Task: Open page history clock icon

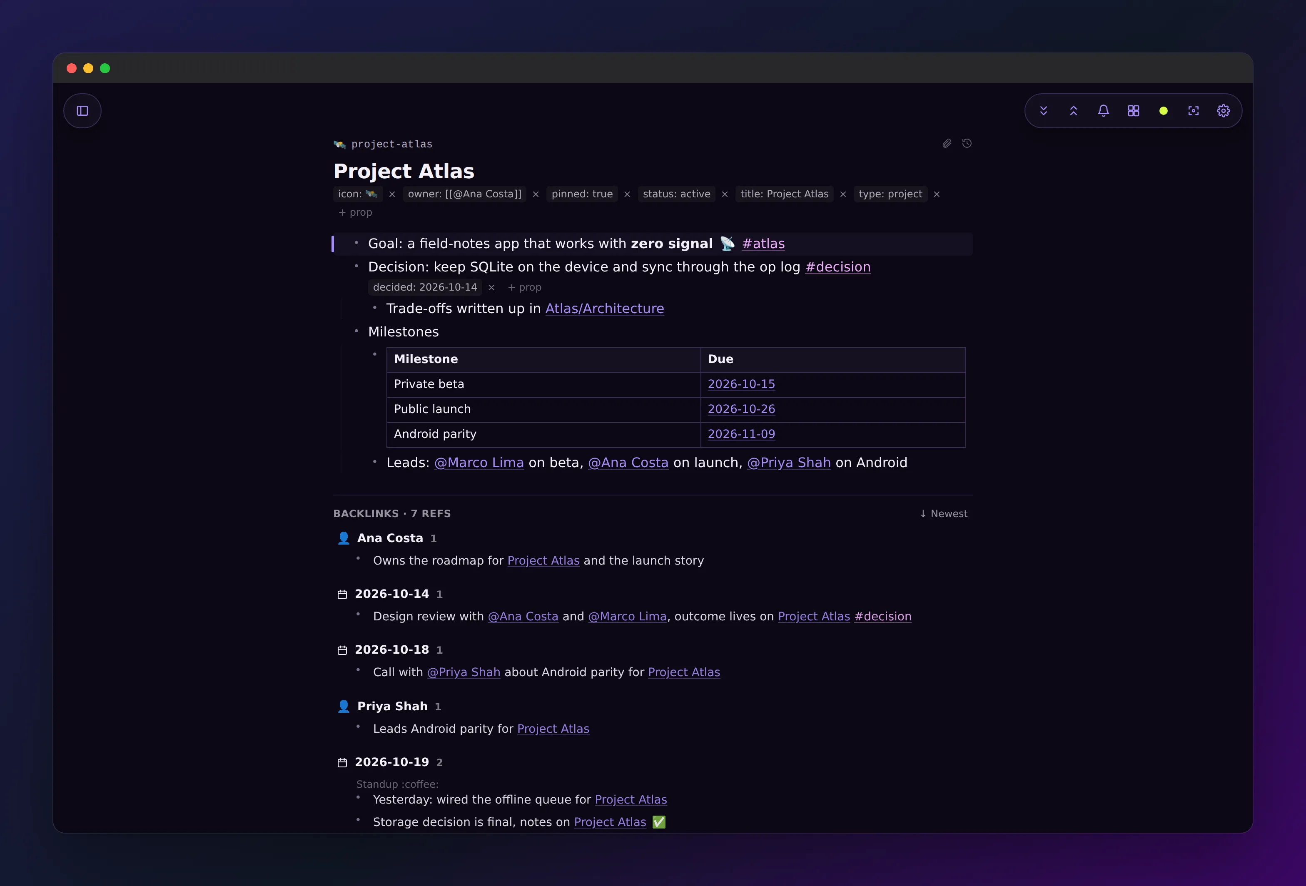Action: (967, 143)
